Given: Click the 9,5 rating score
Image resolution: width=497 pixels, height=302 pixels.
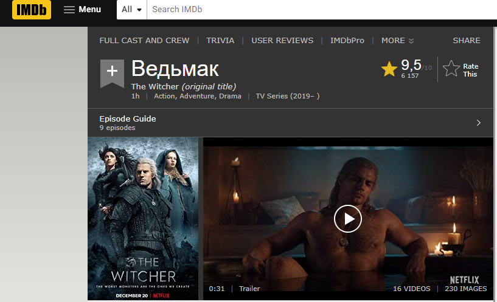Looking at the screenshot, I should click(x=411, y=65).
